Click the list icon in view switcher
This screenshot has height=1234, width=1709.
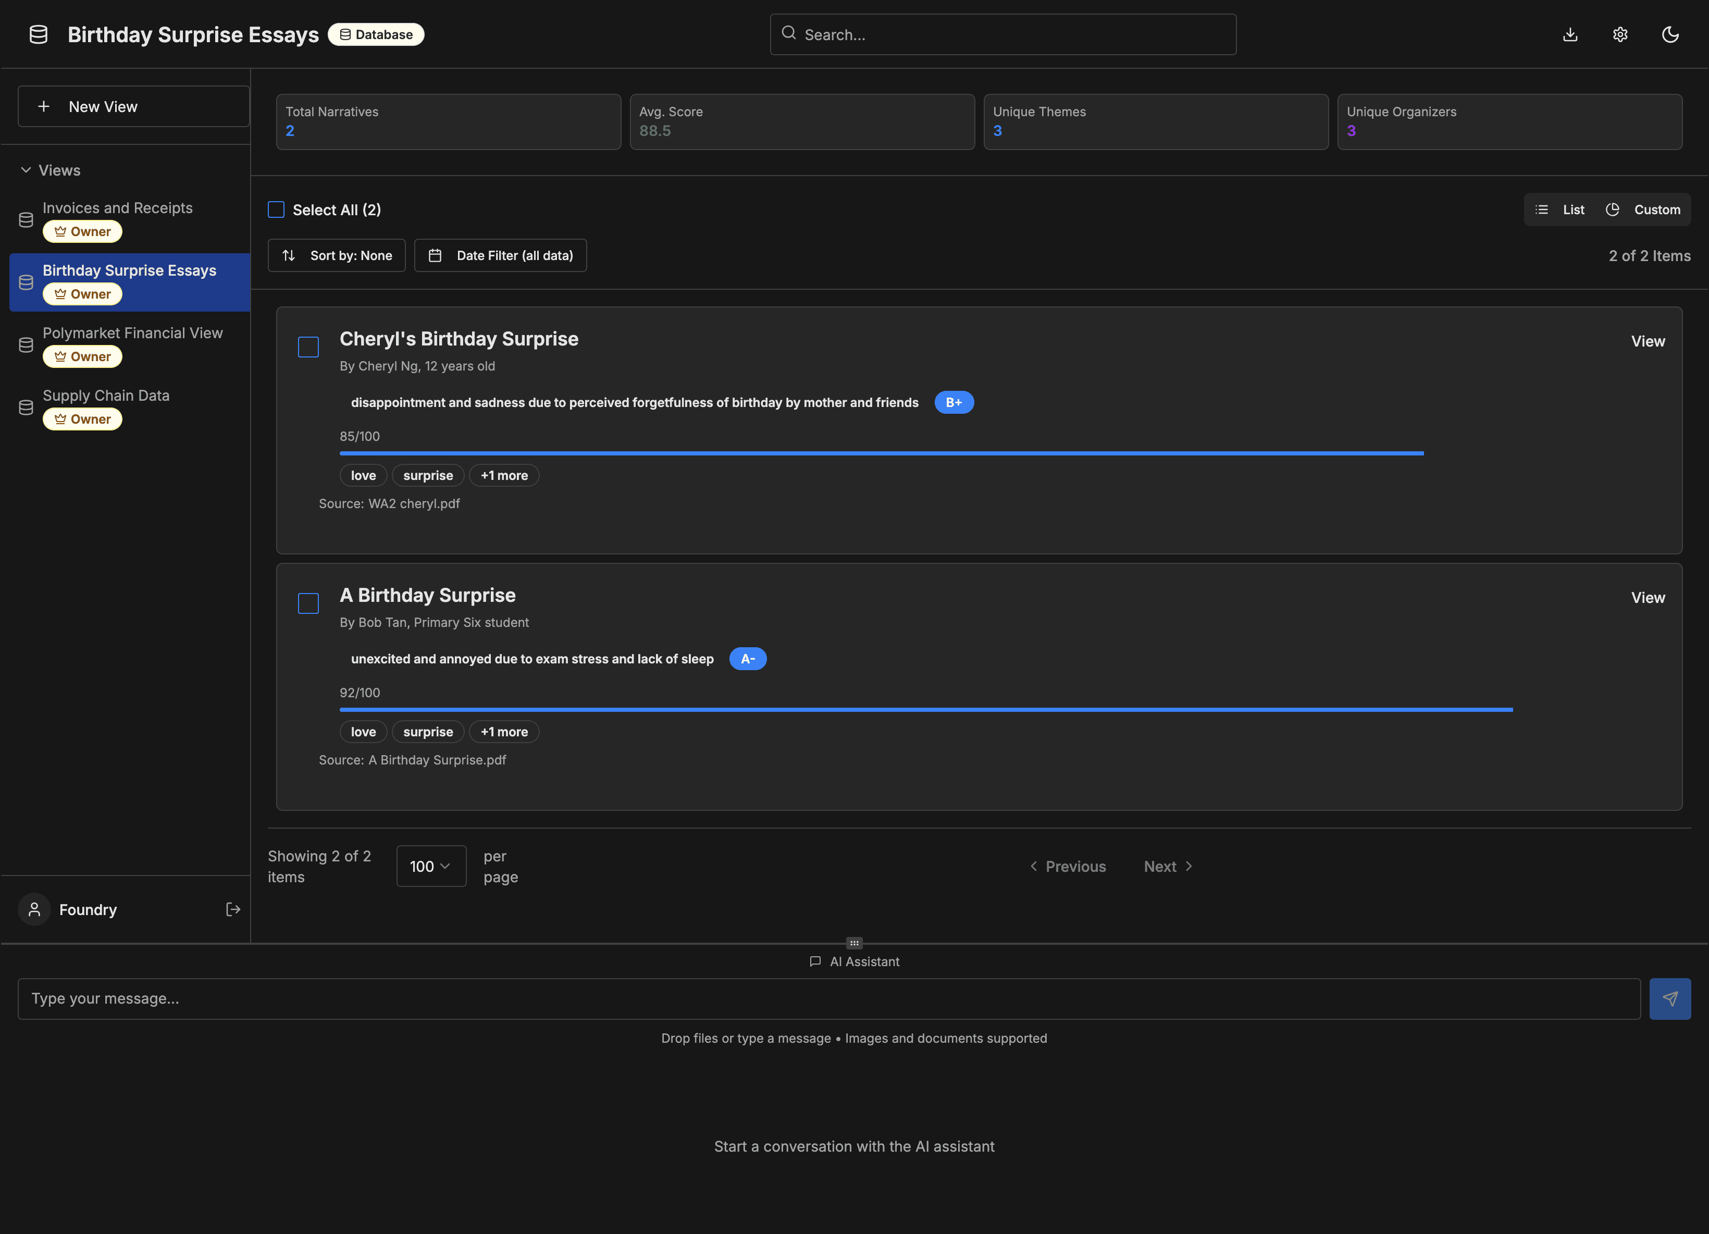(1542, 209)
